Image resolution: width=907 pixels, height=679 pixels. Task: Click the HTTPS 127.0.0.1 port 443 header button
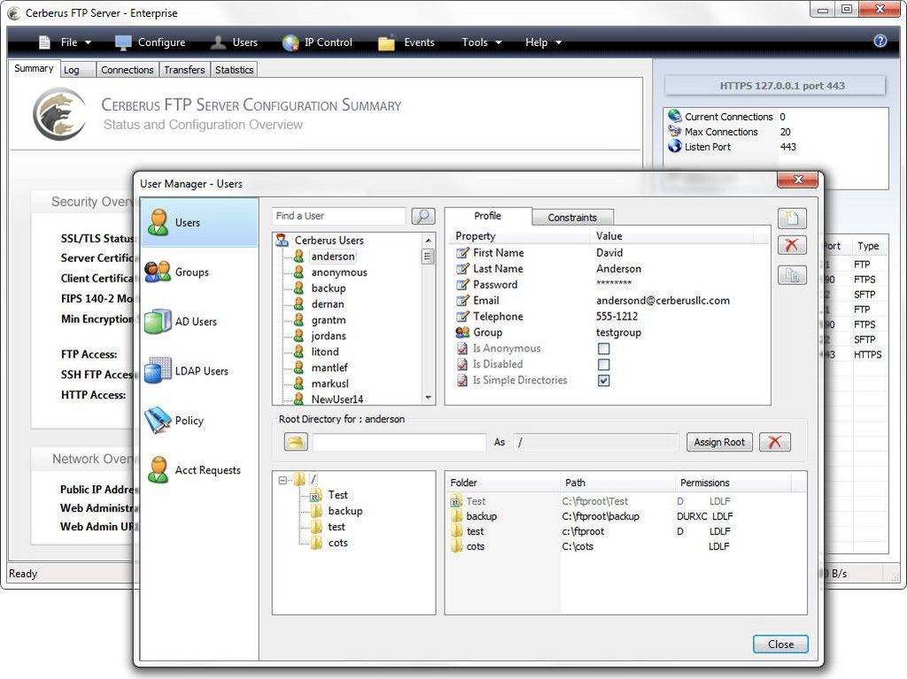pyautogui.click(x=775, y=86)
